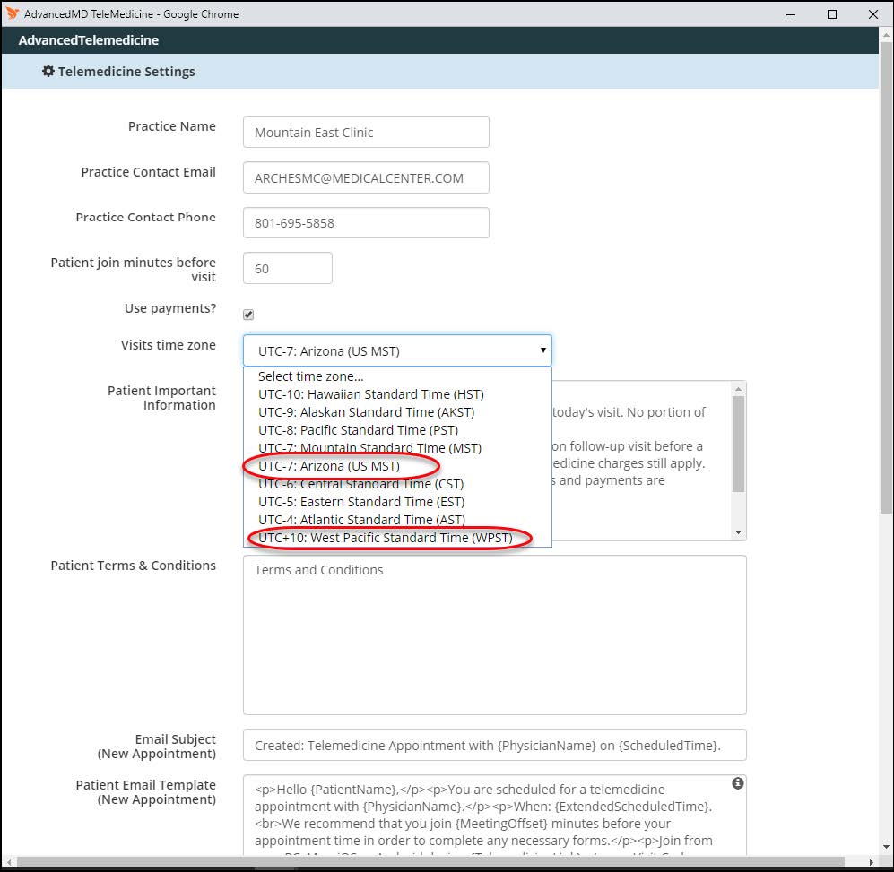
Task: Click the Telemedicine Settings gear icon
Action: coord(48,71)
